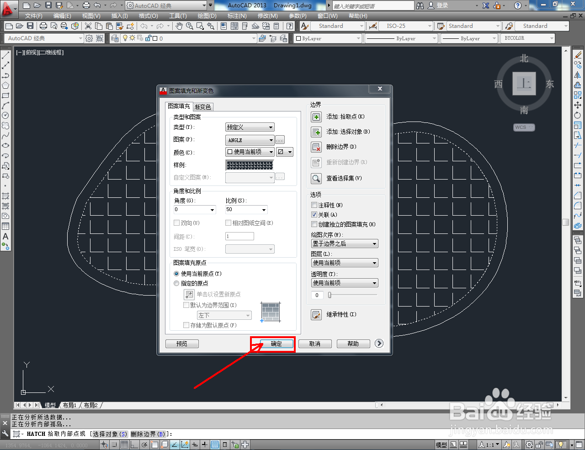Open the 绘图次序 dropdown showing 置于边界之后
This screenshot has width=585, height=450.
tap(345, 244)
